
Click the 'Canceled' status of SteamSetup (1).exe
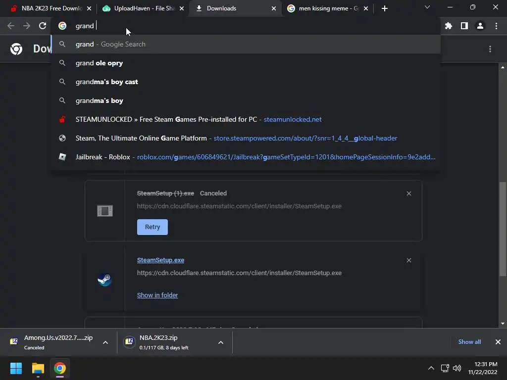[213, 193]
